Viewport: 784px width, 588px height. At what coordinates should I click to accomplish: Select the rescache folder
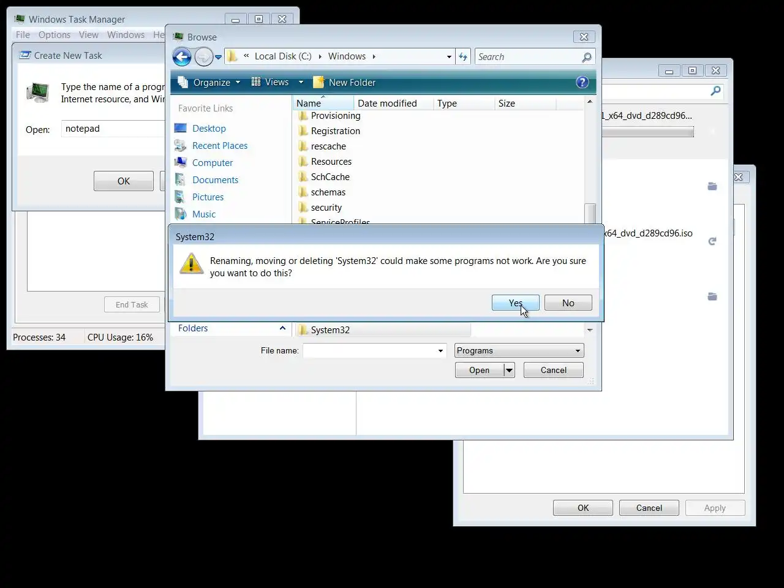click(x=328, y=146)
